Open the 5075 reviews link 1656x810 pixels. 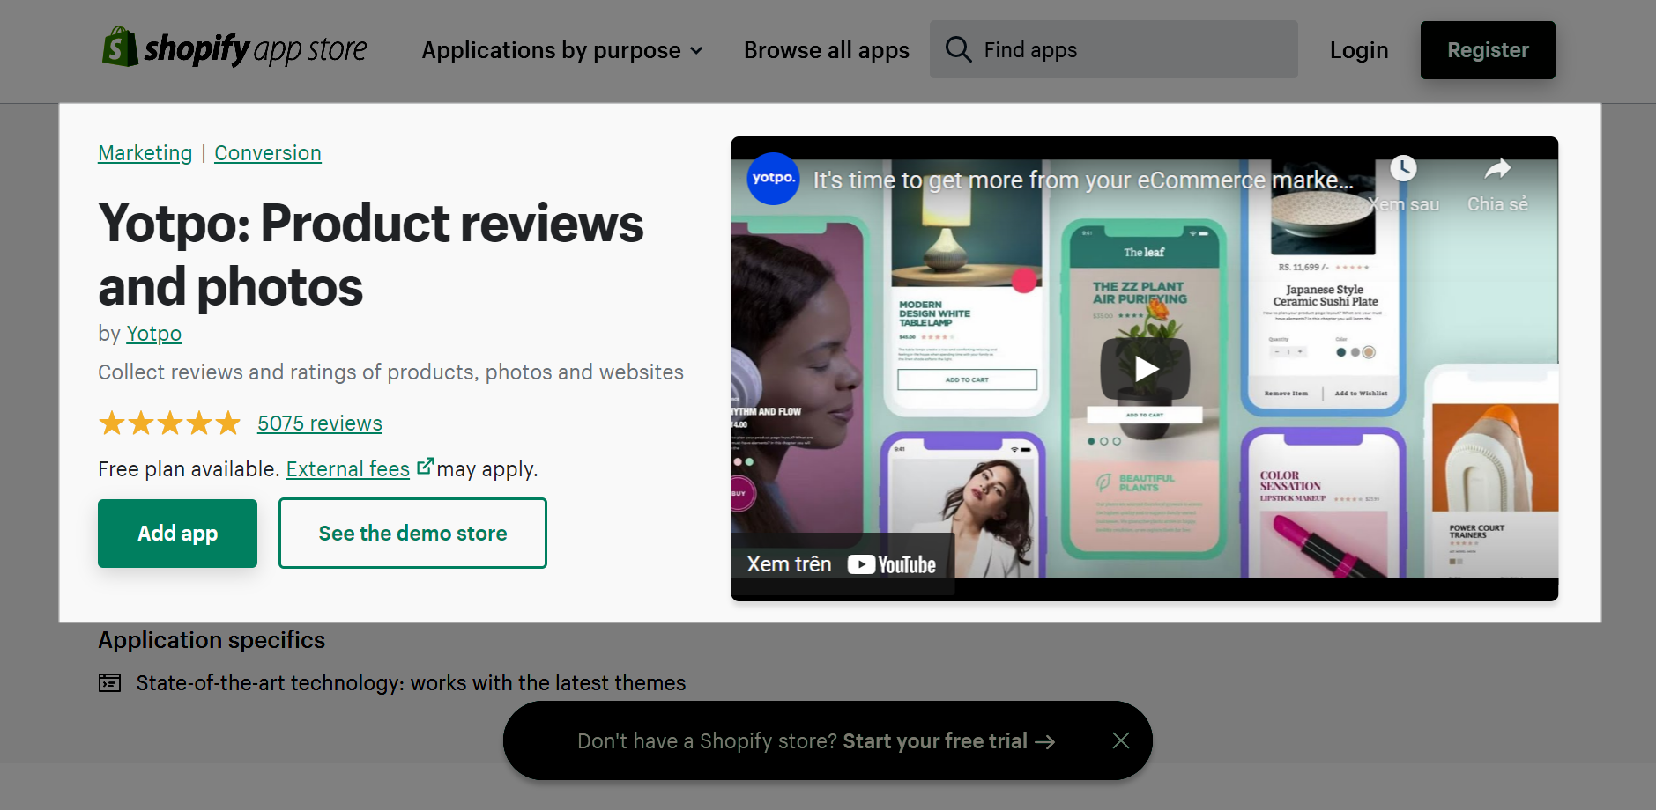(x=320, y=423)
